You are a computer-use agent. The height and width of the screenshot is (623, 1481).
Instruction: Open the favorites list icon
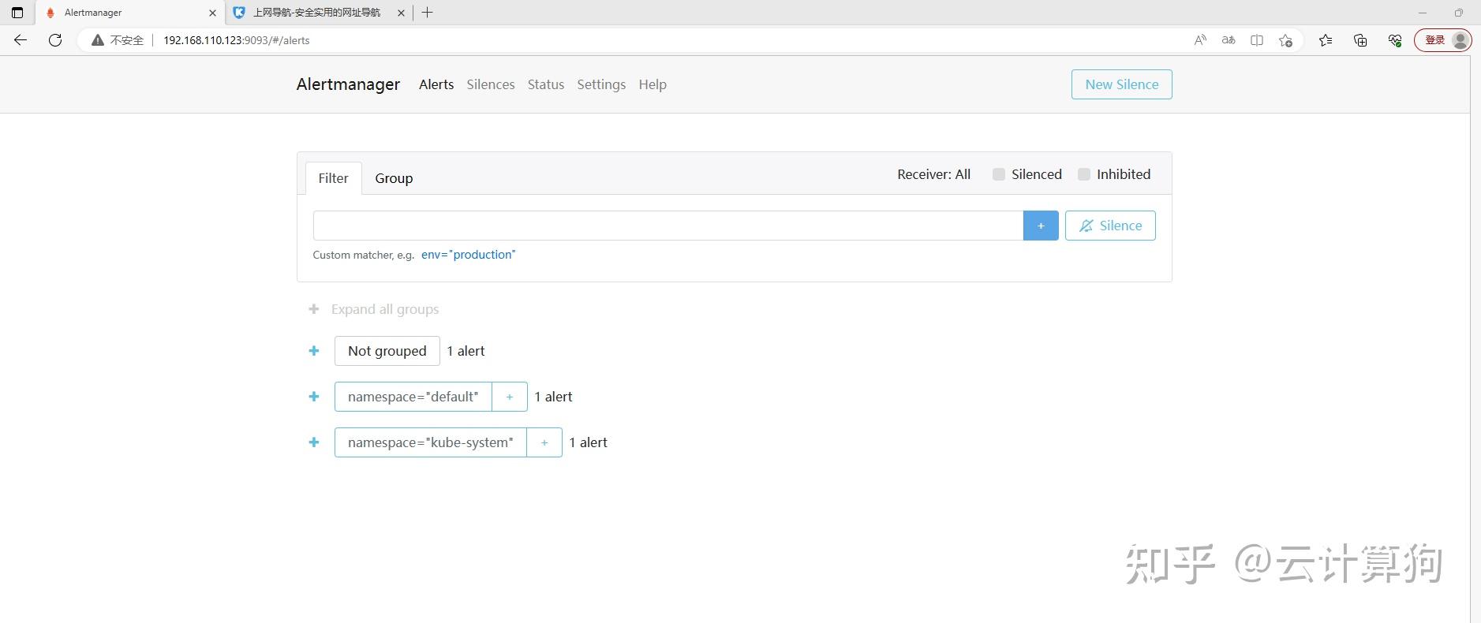click(1326, 40)
